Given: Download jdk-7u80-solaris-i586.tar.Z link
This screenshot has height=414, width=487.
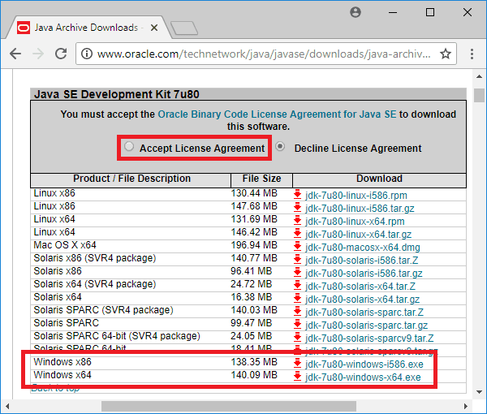Looking at the screenshot, I should tap(361, 261).
